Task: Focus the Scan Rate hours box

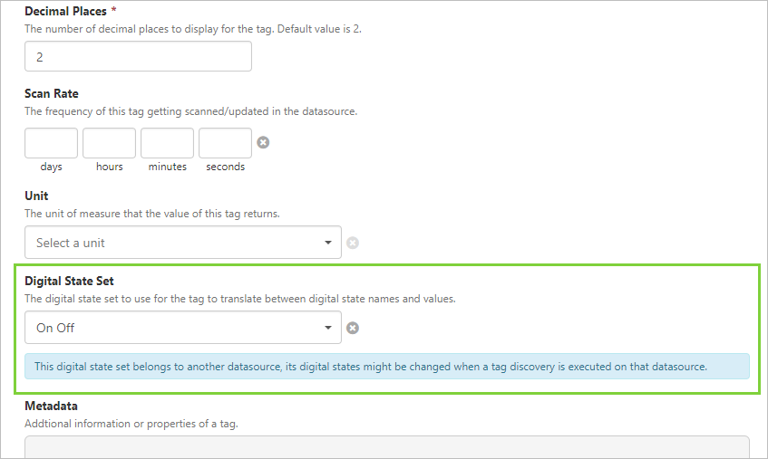Action: (109, 143)
